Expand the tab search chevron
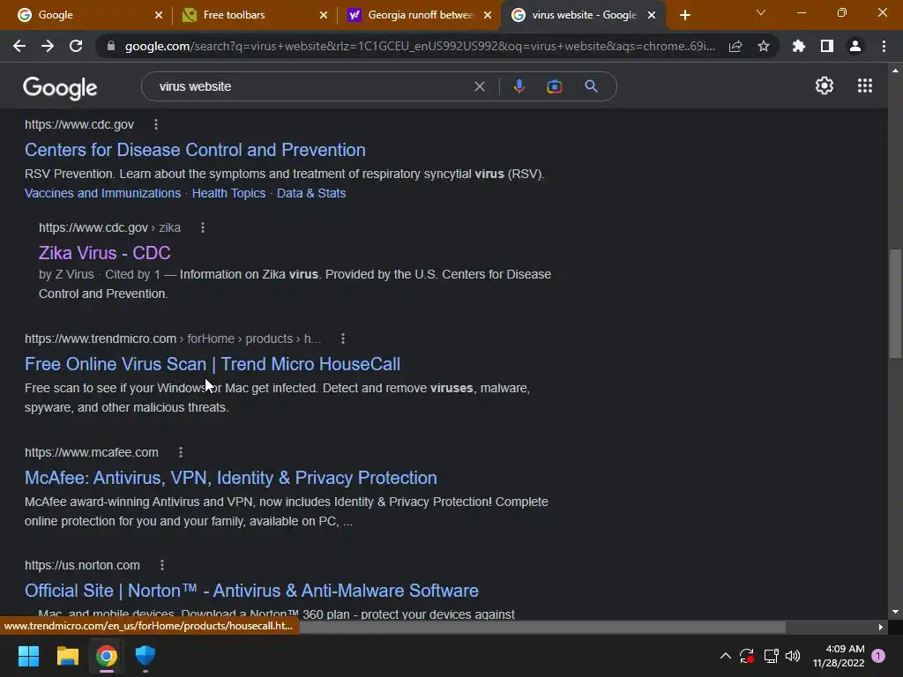903x677 pixels. (761, 12)
